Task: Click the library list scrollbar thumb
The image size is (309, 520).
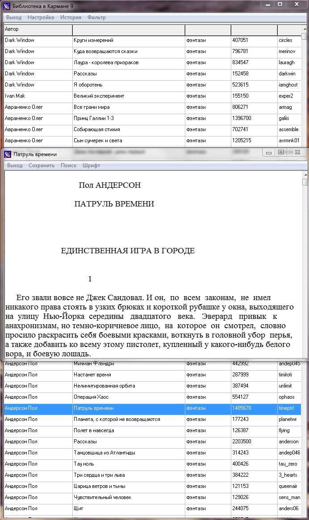Action: (x=305, y=36)
